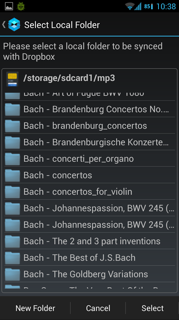Tap folder icon for Bach - concertos
This screenshot has height=320, width=179.
pyautogui.click(x=12, y=175)
